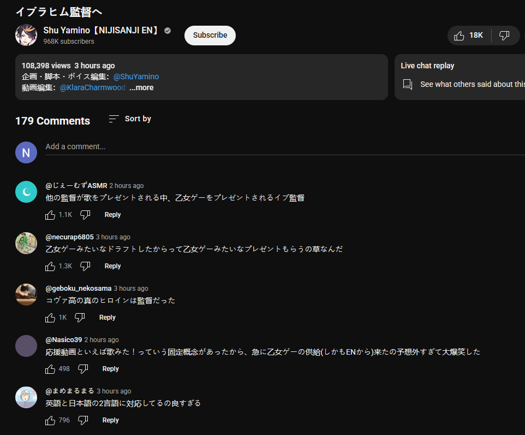Screen dimensions: 525x435
Task: Like the comment by @Nasico39
Action: point(50,369)
